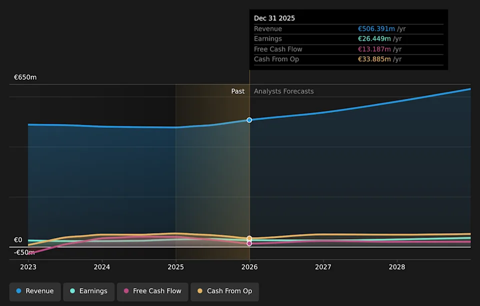
Task: Select the pink Free Cash Flow marker dot
Action: pyautogui.click(x=249, y=244)
